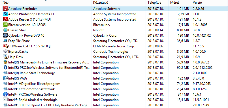This screenshot has height=108, width=228.
Task: Select the Absolute Reminder row name
Action: click(23, 9)
